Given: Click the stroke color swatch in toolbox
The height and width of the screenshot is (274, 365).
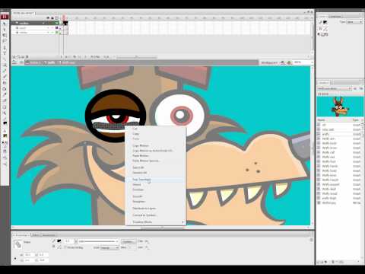Looking at the screenshot, I should [x=5, y=123].
